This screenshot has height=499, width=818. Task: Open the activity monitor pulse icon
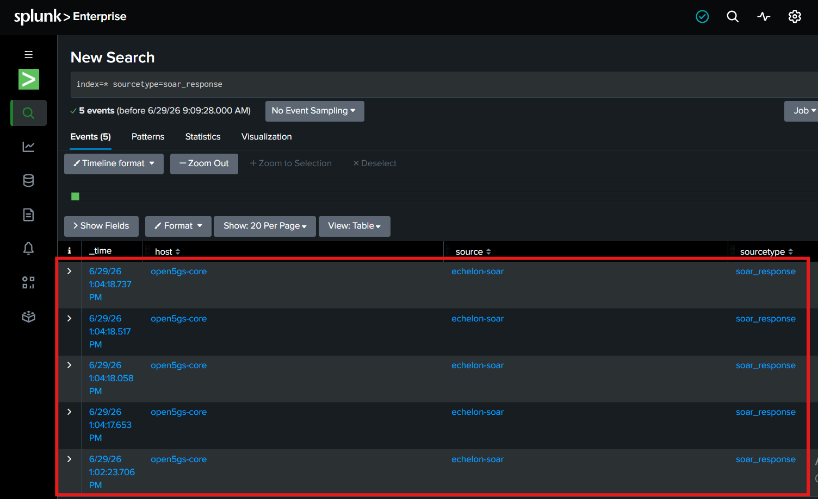[764, 17]
